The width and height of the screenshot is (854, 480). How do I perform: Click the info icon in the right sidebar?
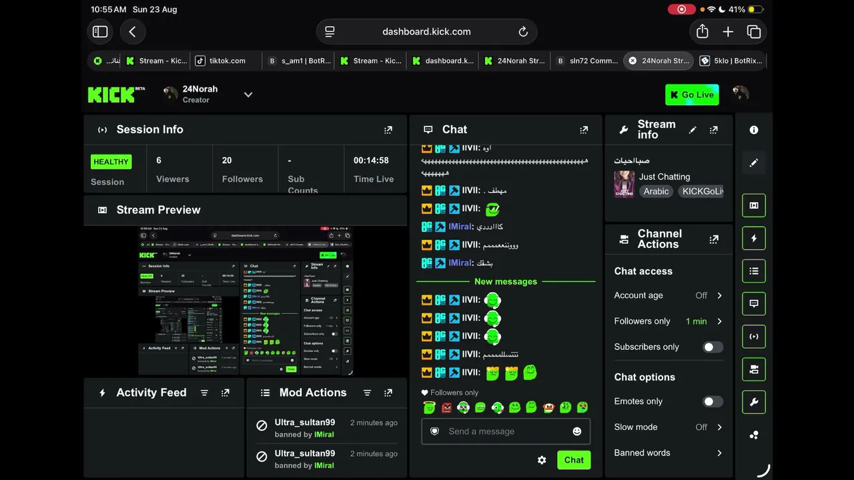point(754,130)
